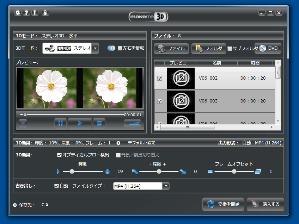Add a folder with the フォルダ button

tap(209, 49)
